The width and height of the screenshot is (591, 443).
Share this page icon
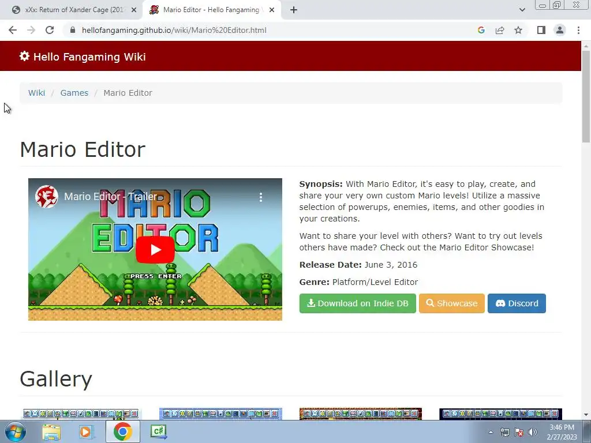[x=500, y=30]
